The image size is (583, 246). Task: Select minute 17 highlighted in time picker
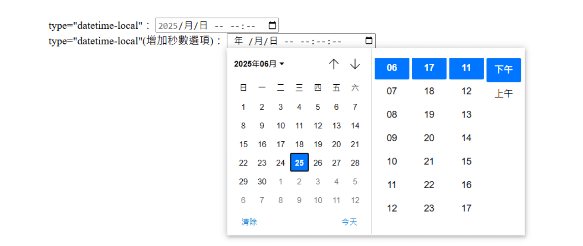pyautogui.click(x=429, y=68)
